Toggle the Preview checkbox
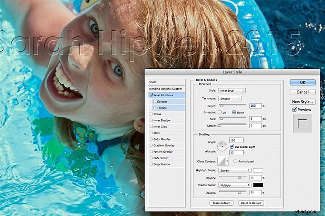The width and height of the screenshot is (325, 216). [294, 109]
